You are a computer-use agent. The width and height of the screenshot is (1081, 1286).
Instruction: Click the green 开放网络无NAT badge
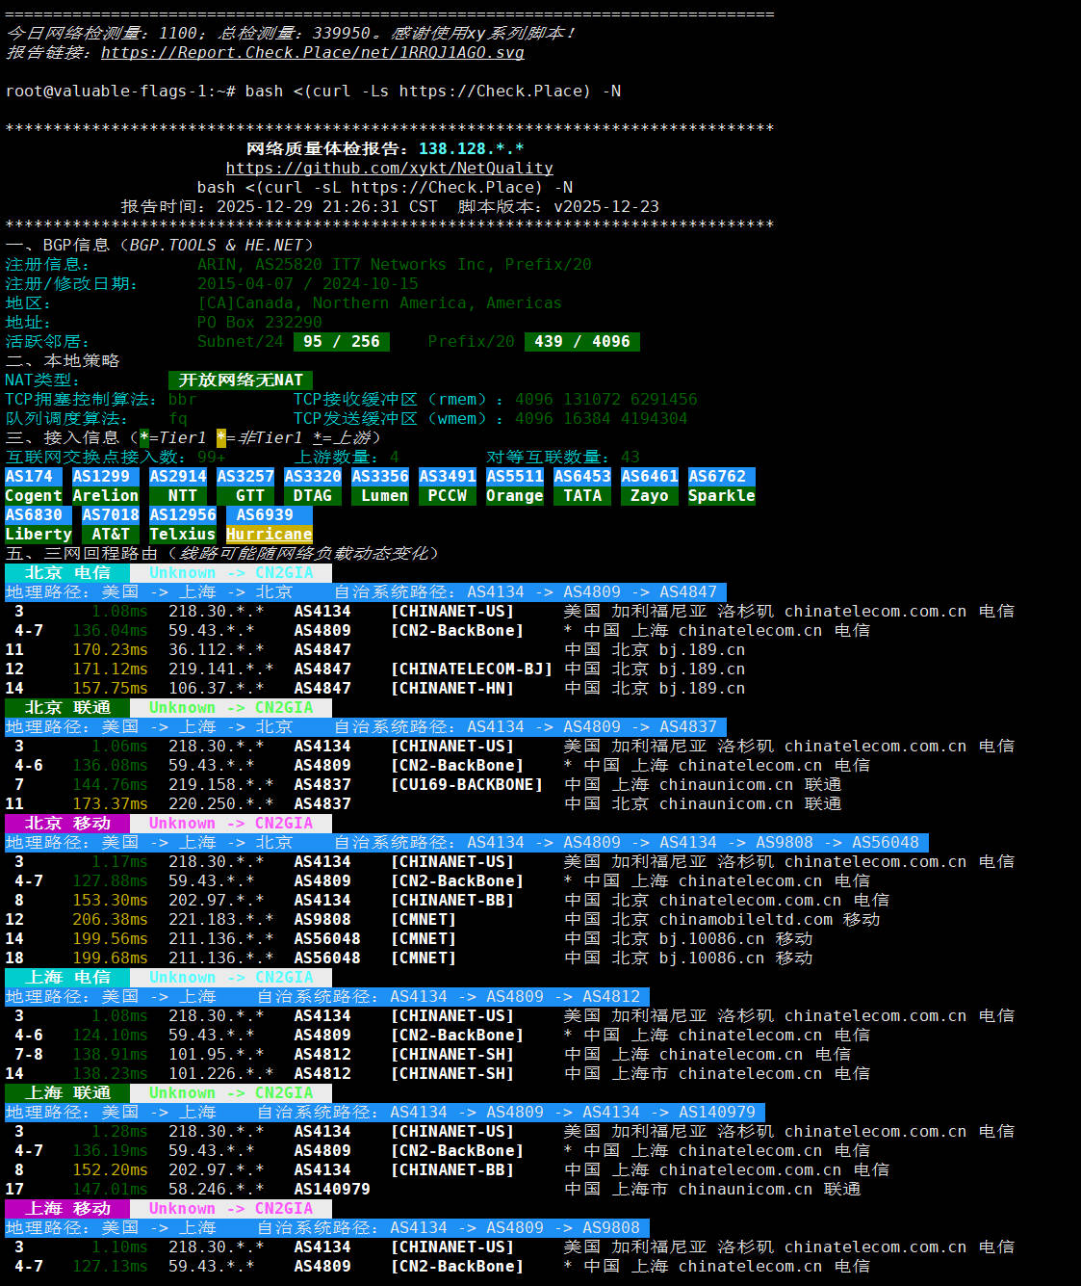[241, 381]
